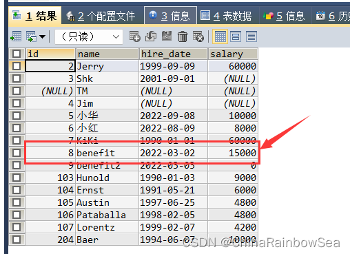Click the export result set icon
Viewport: 350px width, 254px height.
click(x=16, y=36)
